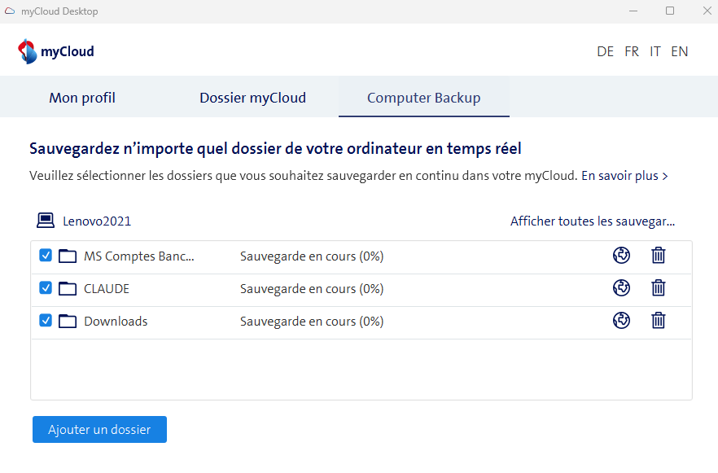Delete the MS Comptes Banc backup folder

659,256
